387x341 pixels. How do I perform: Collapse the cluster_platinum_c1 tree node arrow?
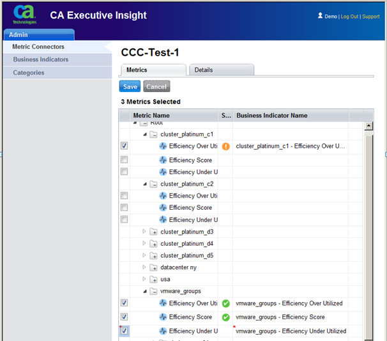click(x=145, y=134)
